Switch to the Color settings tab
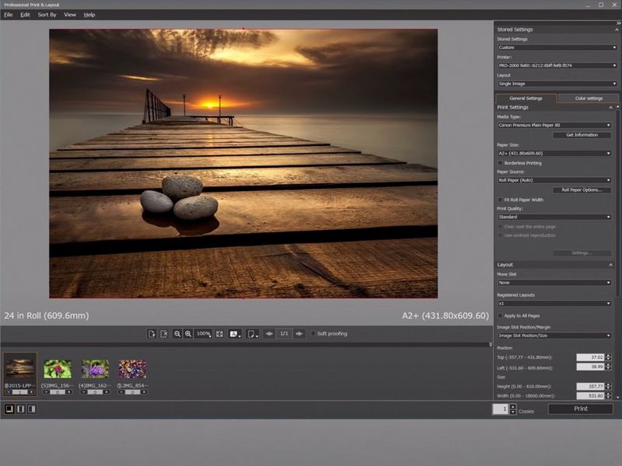 click(588, 99)
